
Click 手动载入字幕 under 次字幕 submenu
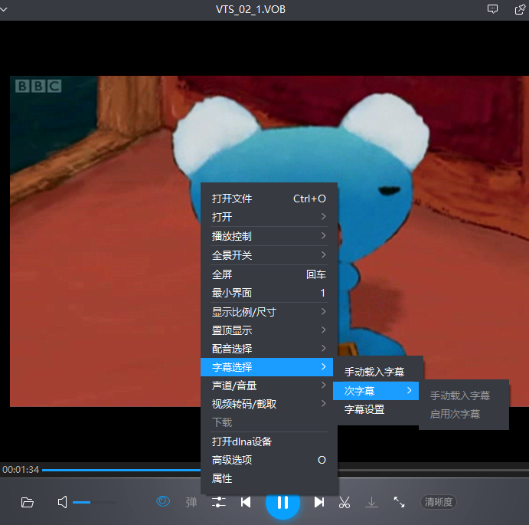tap(464, 395)
